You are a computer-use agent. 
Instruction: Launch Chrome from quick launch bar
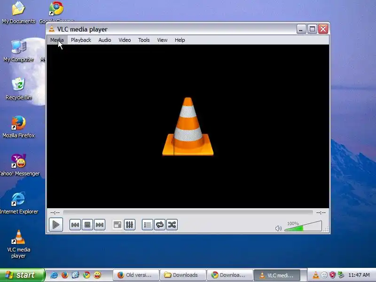86,275
